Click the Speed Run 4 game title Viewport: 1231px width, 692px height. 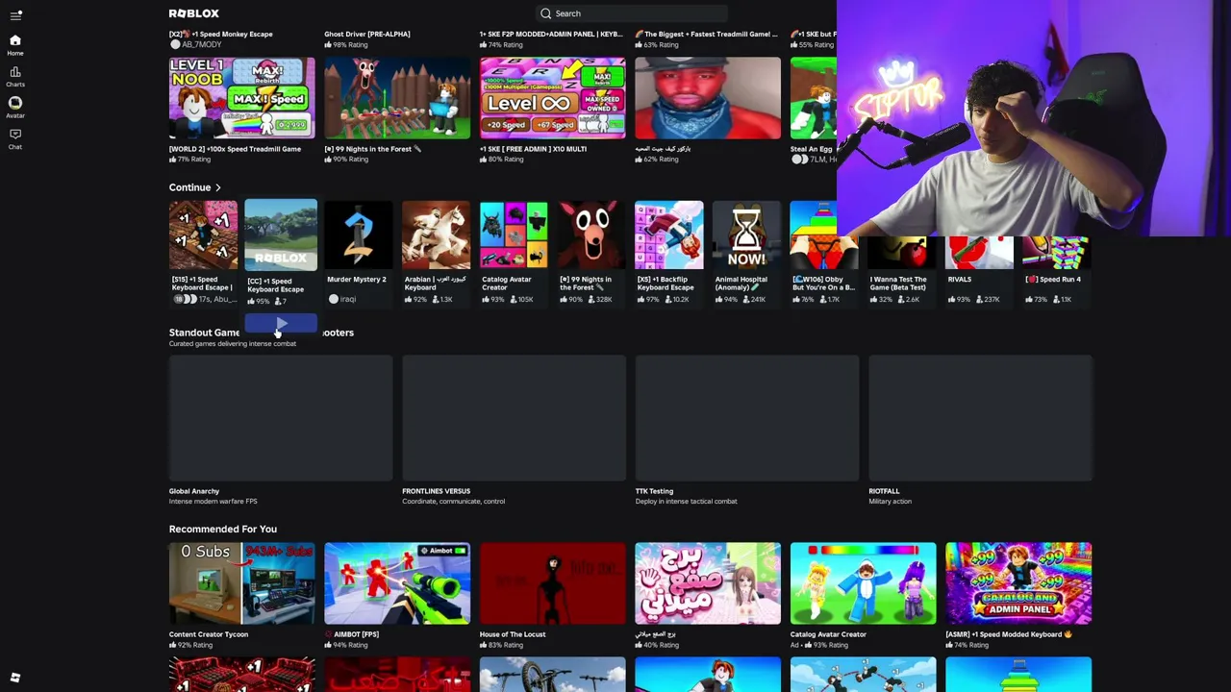[x=1053, y=280]
